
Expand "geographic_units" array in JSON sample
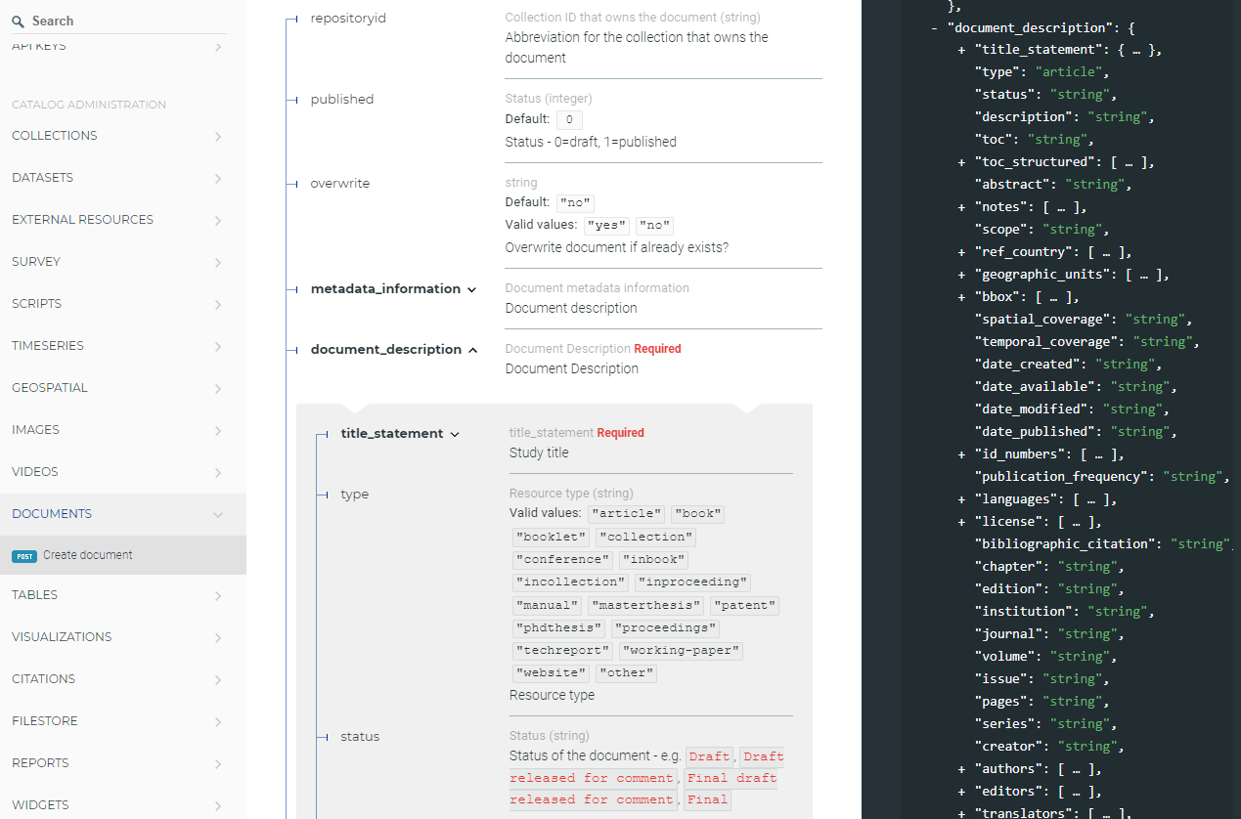(x=962, y=275)
